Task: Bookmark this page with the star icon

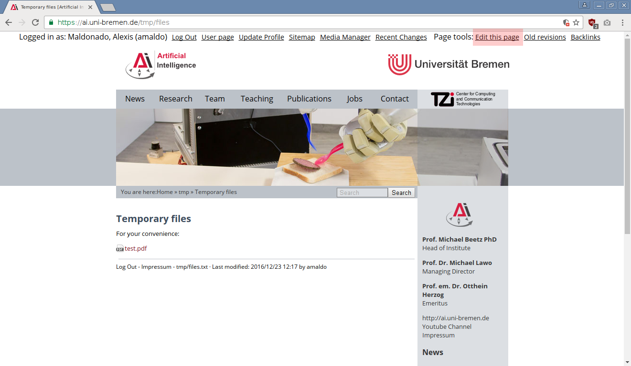Action: 576,22
